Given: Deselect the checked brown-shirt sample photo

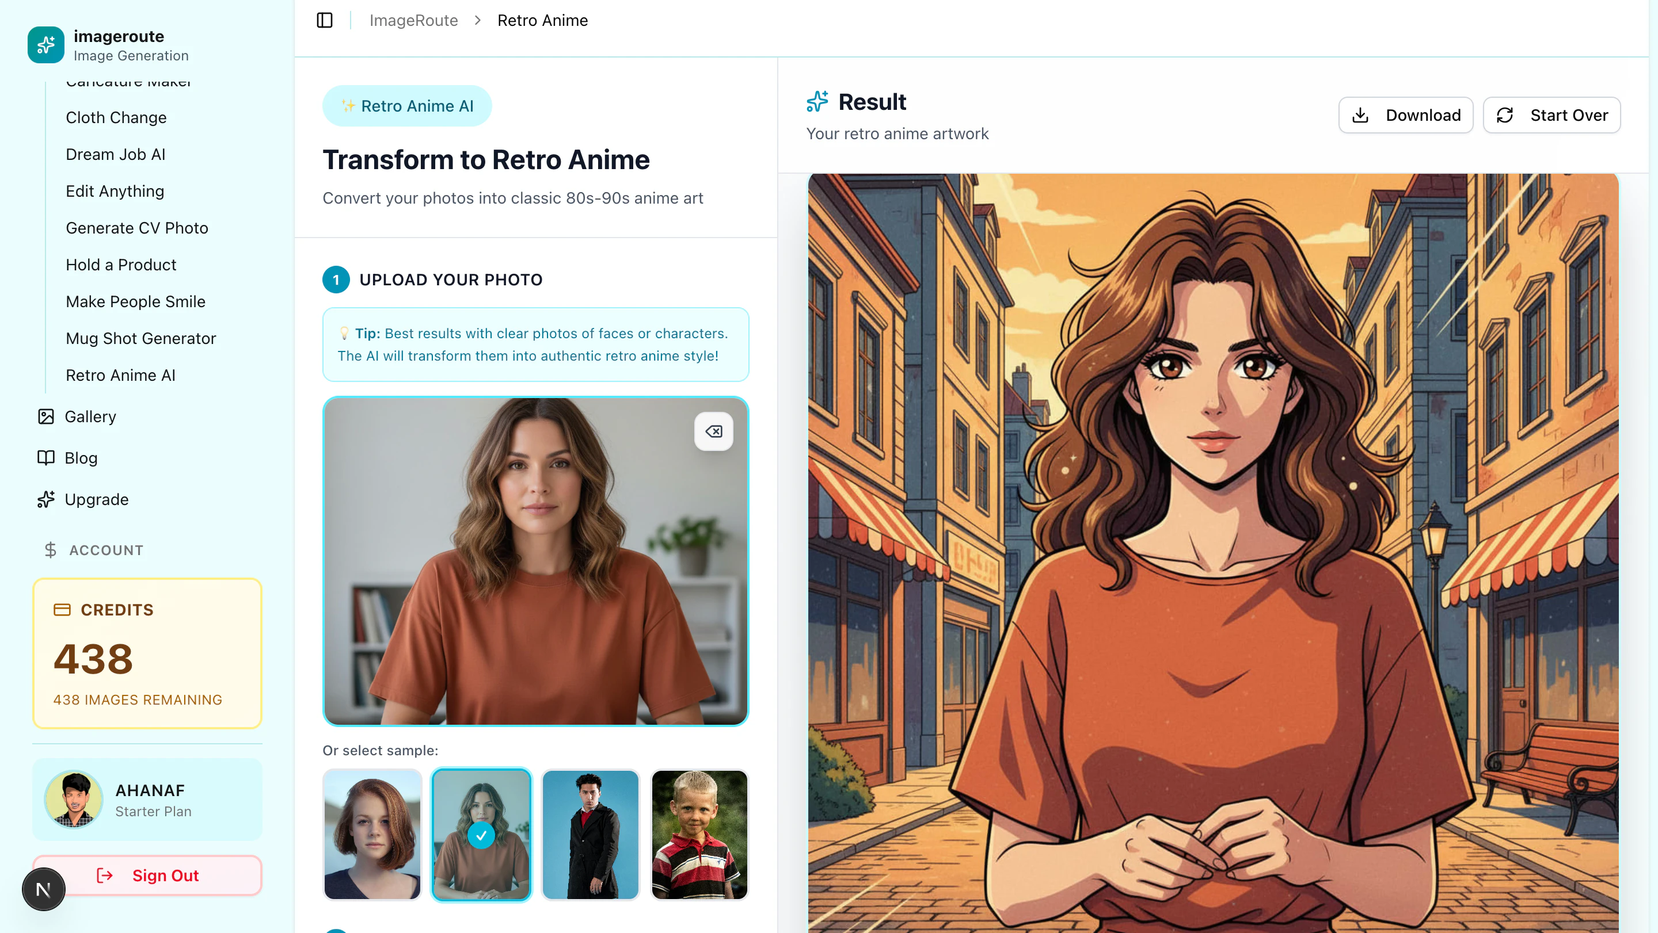Looking at the screenshot, I should coord(481,834).
